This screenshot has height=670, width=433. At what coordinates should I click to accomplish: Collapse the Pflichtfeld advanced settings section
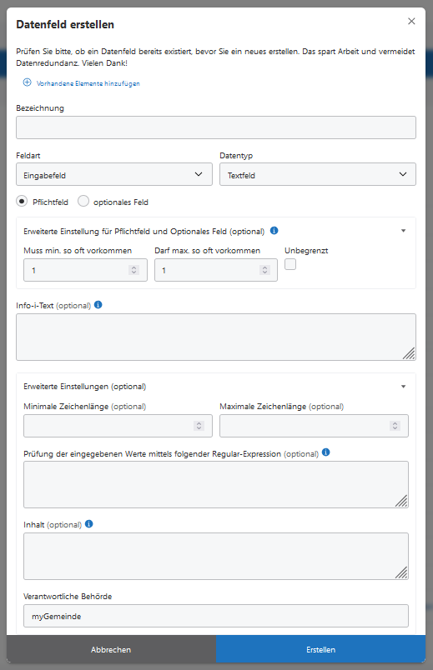[404, 231]
